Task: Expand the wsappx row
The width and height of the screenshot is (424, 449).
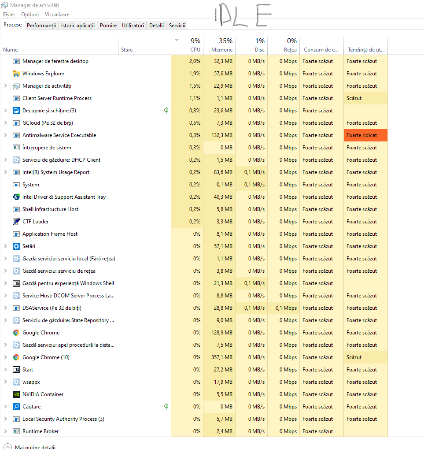Action: click(5, 382)
